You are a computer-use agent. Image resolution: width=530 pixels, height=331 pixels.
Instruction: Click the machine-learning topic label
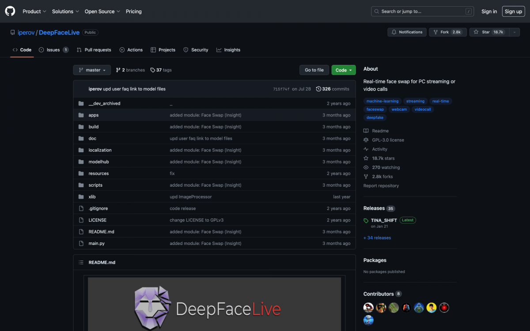tap(382, 101)
